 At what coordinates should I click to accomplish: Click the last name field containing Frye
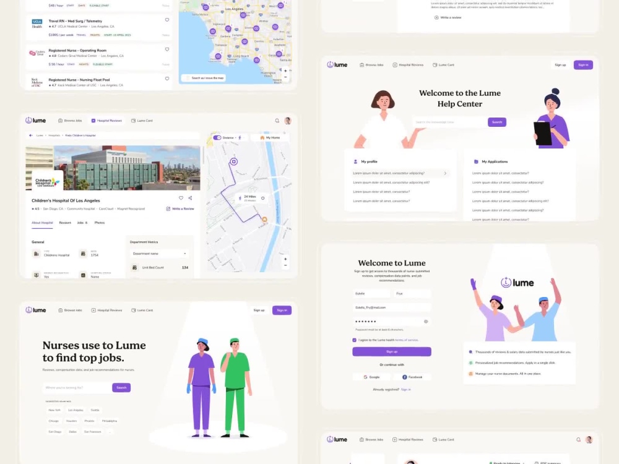(x=412, y=293)
